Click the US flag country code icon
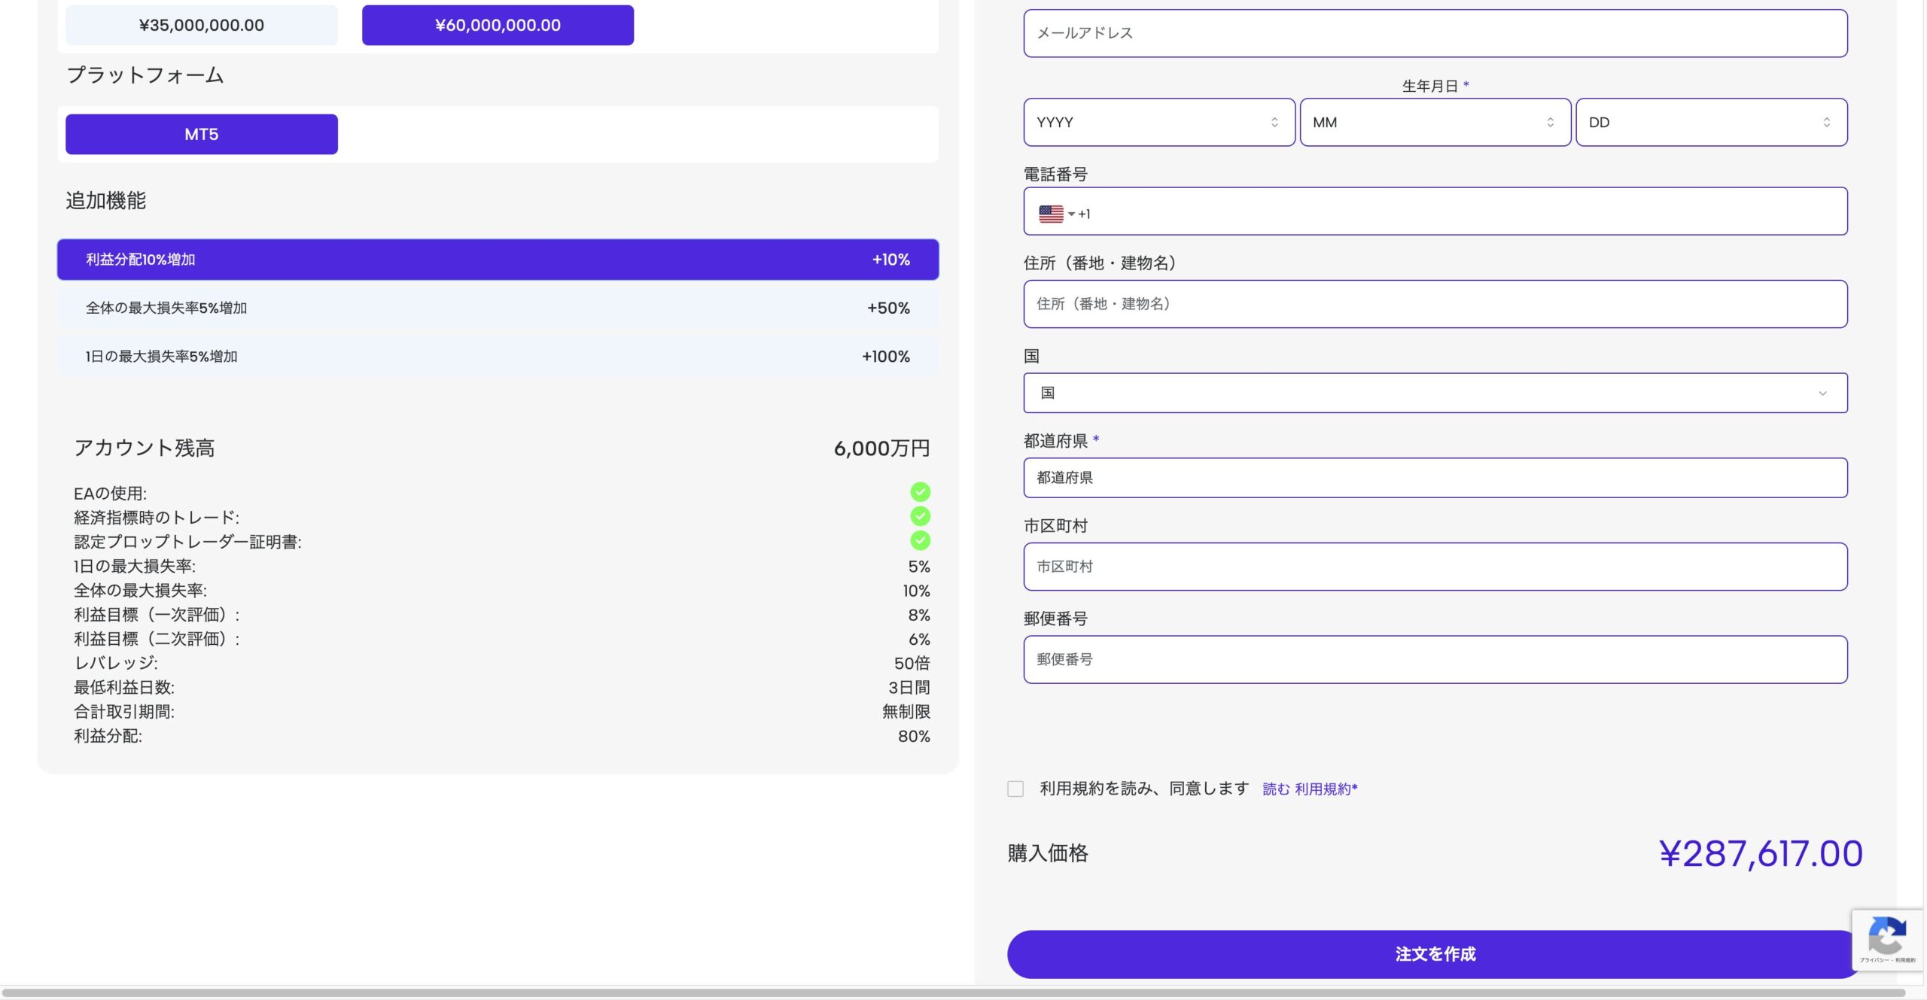Screen dimensions: 1927x1000 [x=1051, y=214]
